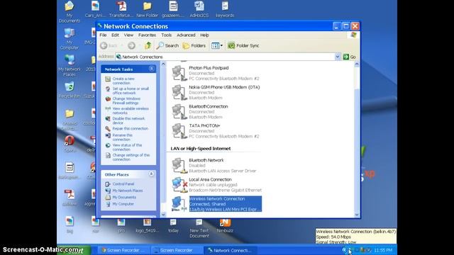The width and height of the screenshot is (454, 255).
Task: Click the main list scrollbar up arrow
Action: tap(357, 64)
